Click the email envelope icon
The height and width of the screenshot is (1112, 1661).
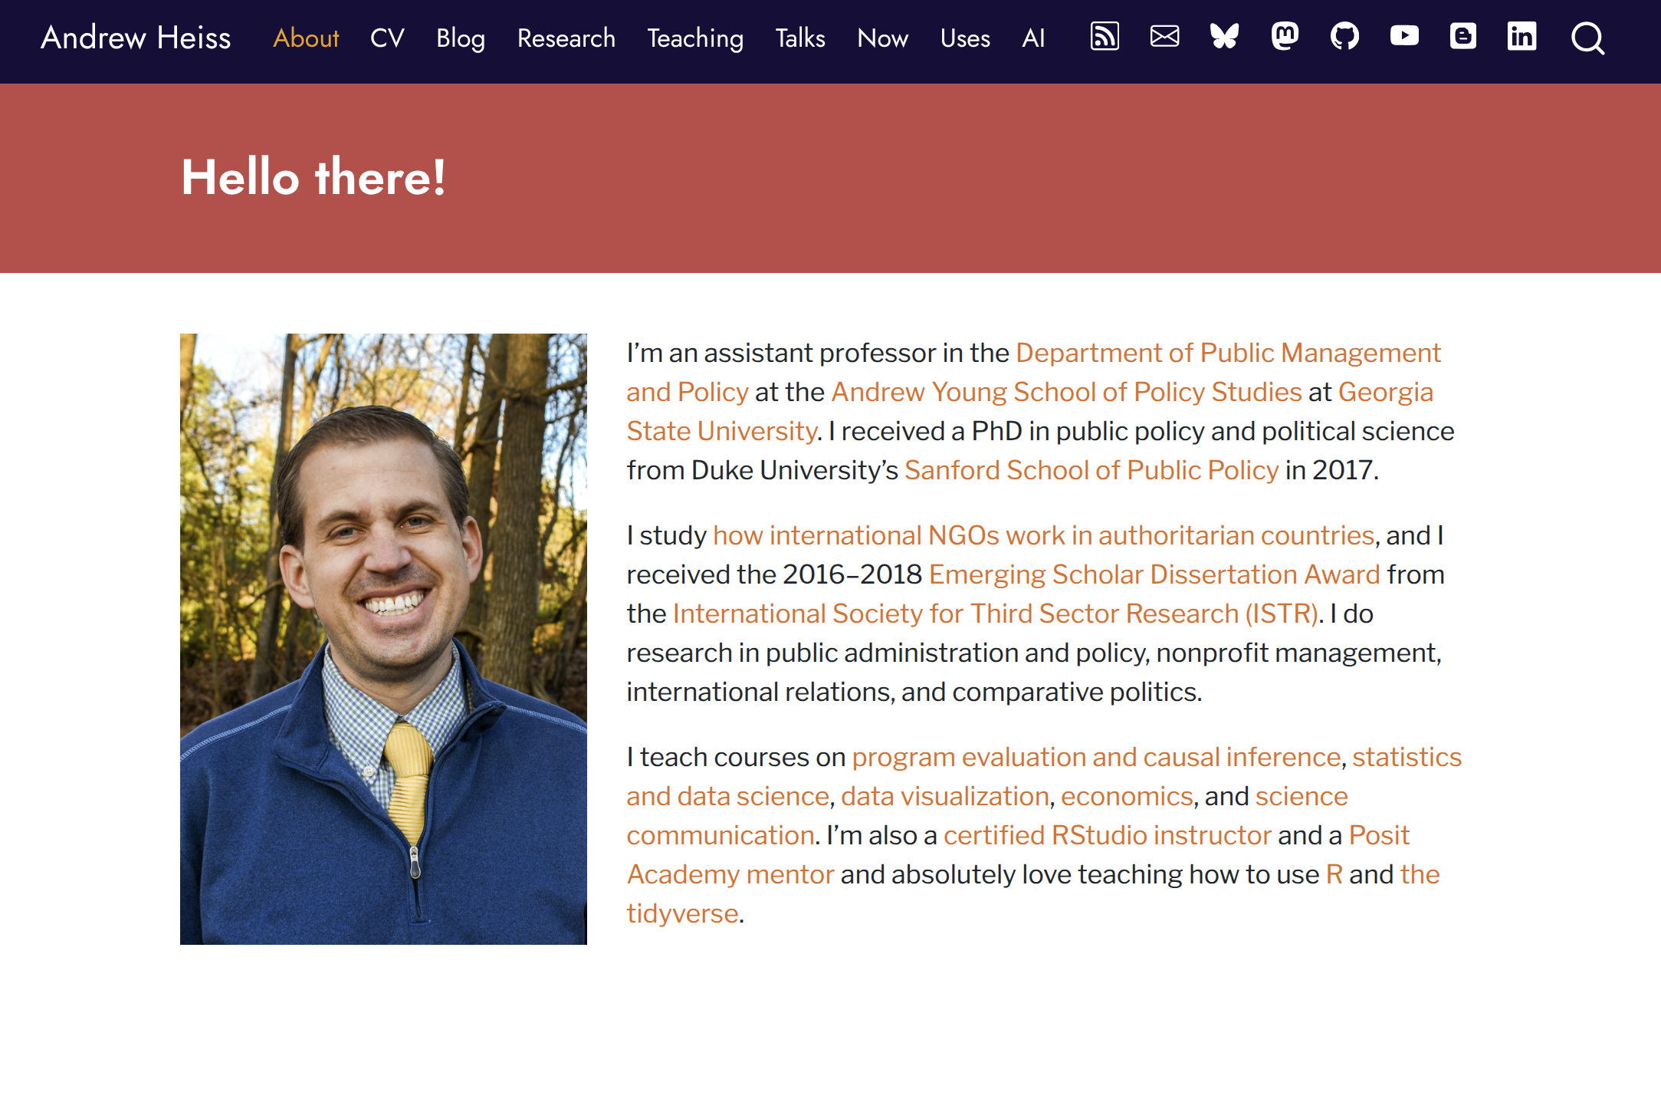coord(1164,37)
